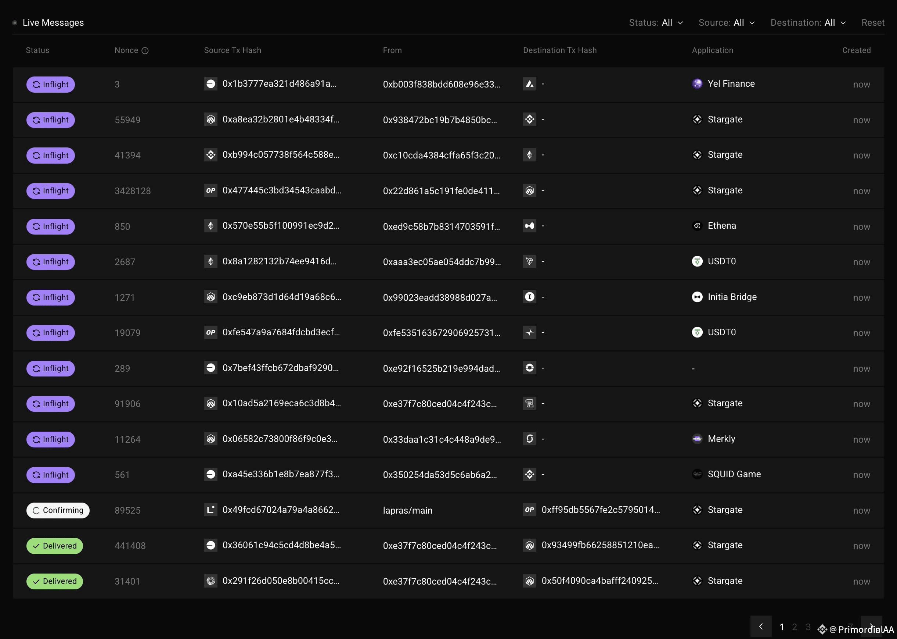Image resolution: width=897 pixels, height=639 pixels.
Task: Open source tx hash 0x7bef43ffcb672dbaf9290
Action: click(280, 368)
